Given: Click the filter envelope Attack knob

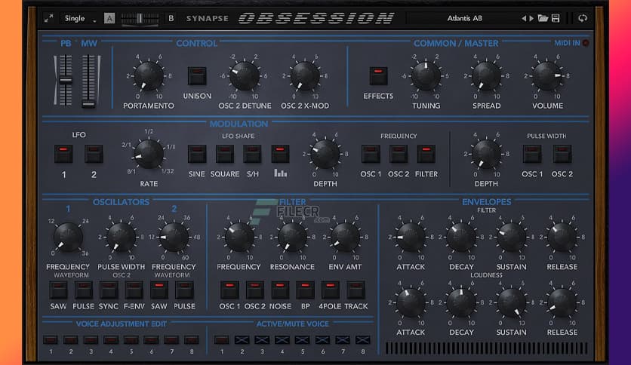Looking at the screenshot, I should tap(411, 237).
